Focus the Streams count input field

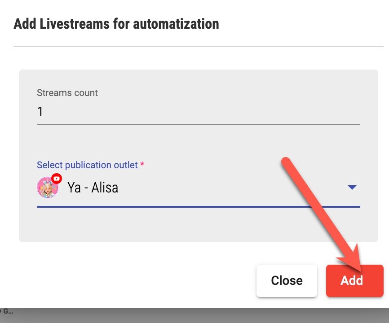198,111
